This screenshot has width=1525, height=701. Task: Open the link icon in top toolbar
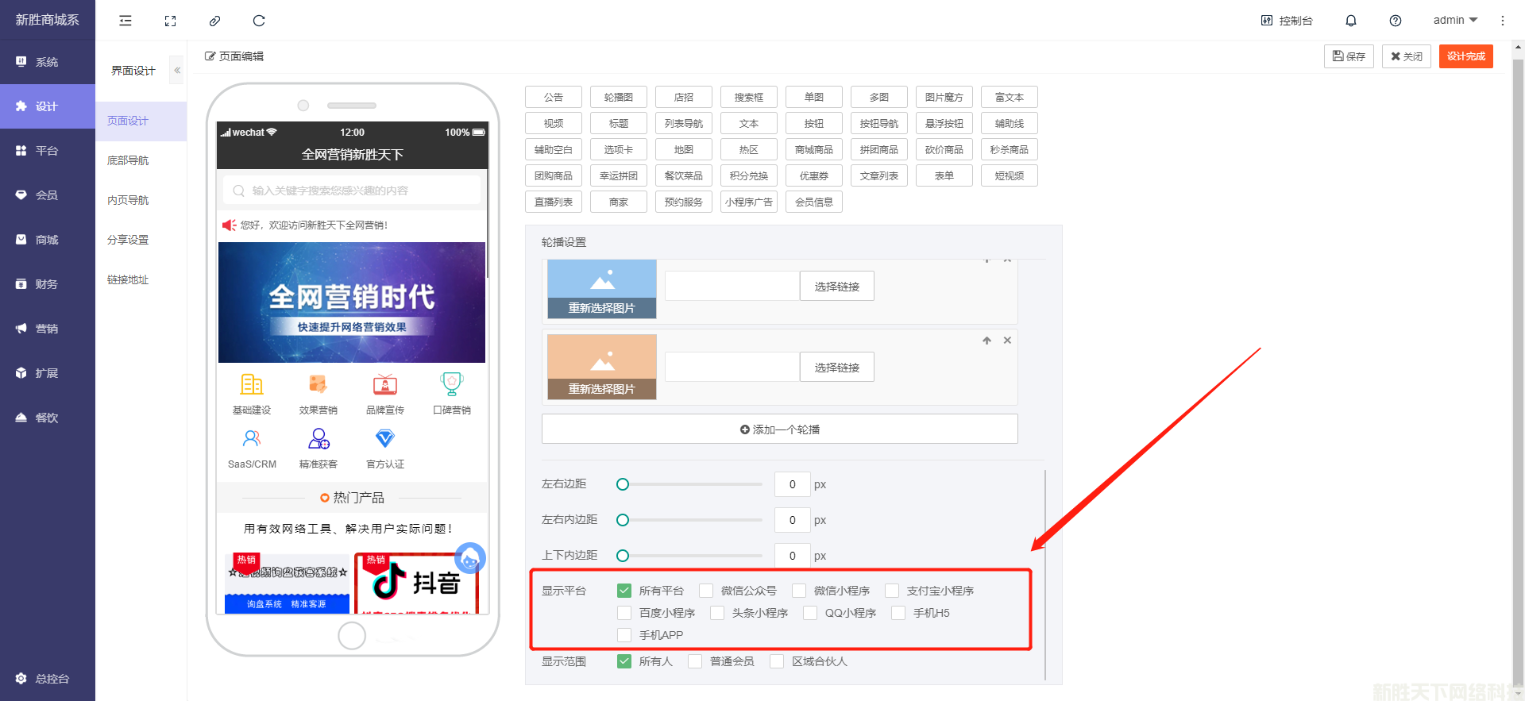214,21
